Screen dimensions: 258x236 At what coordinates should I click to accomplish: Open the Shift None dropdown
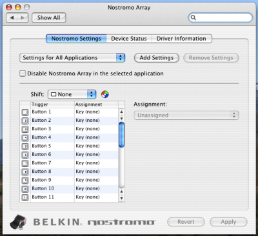[x=72, y=94]
